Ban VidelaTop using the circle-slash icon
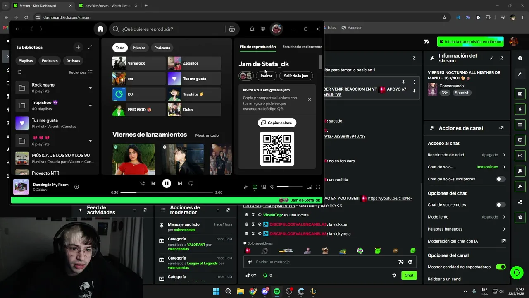 [260, 215]
